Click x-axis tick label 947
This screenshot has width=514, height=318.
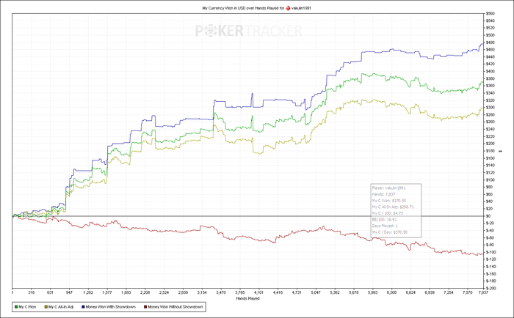[x=69, y=292]
